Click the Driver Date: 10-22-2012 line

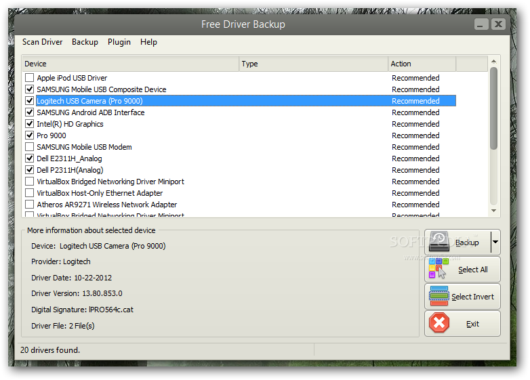coord(71,278)
